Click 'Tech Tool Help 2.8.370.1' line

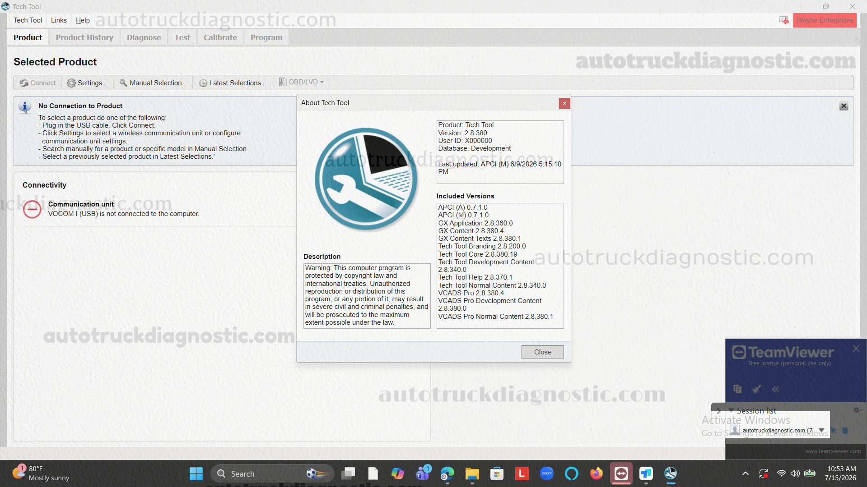point(475,277)
